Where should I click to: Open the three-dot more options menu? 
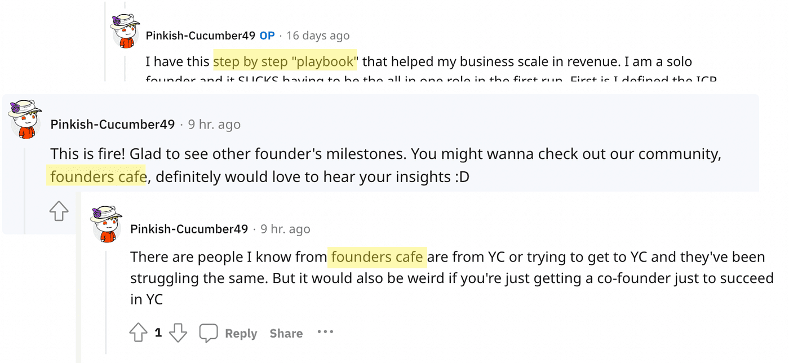pos(325,332)
